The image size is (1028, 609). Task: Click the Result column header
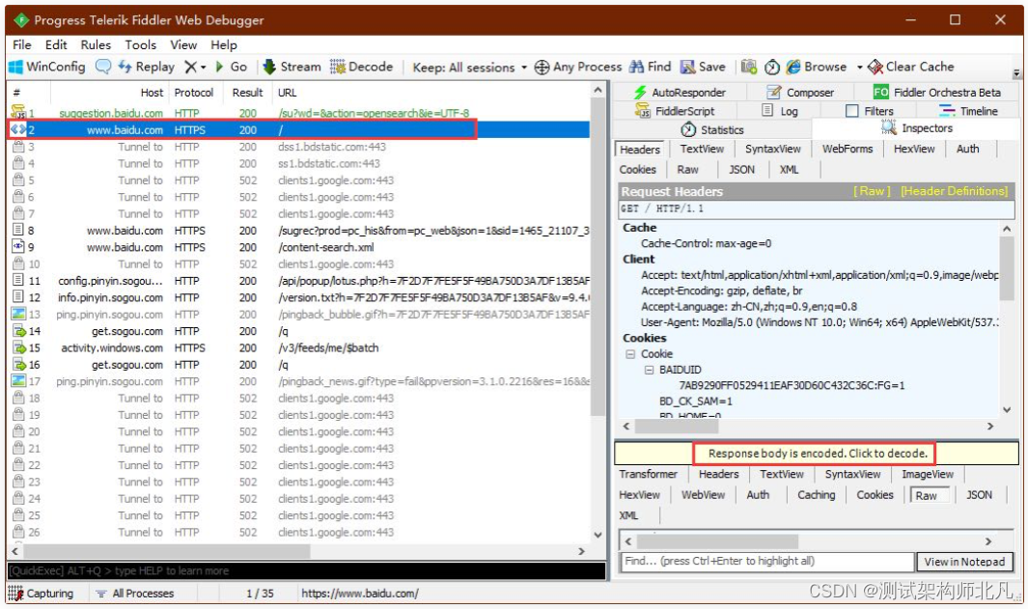point(247,93)
